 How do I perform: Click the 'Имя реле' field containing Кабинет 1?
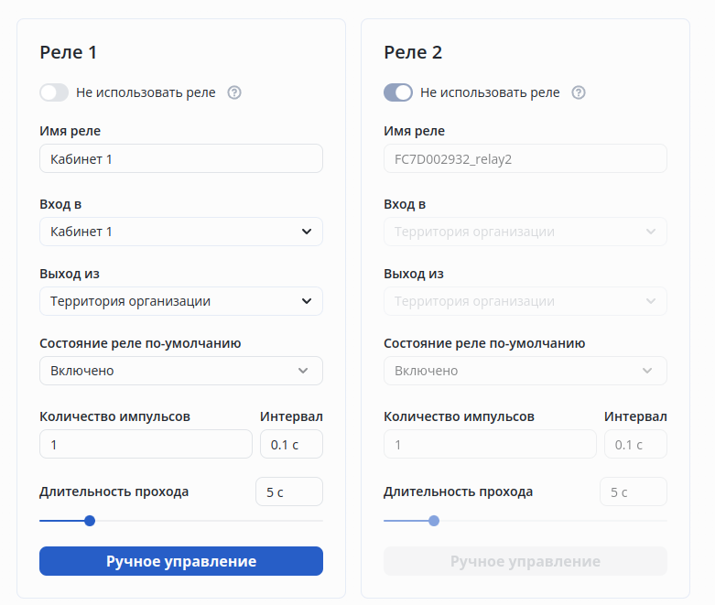181,158
